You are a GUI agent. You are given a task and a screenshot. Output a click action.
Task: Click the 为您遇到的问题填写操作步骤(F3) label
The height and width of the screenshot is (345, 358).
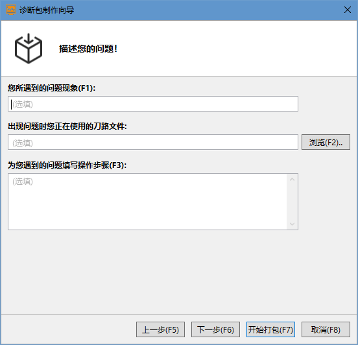[67, 165]
